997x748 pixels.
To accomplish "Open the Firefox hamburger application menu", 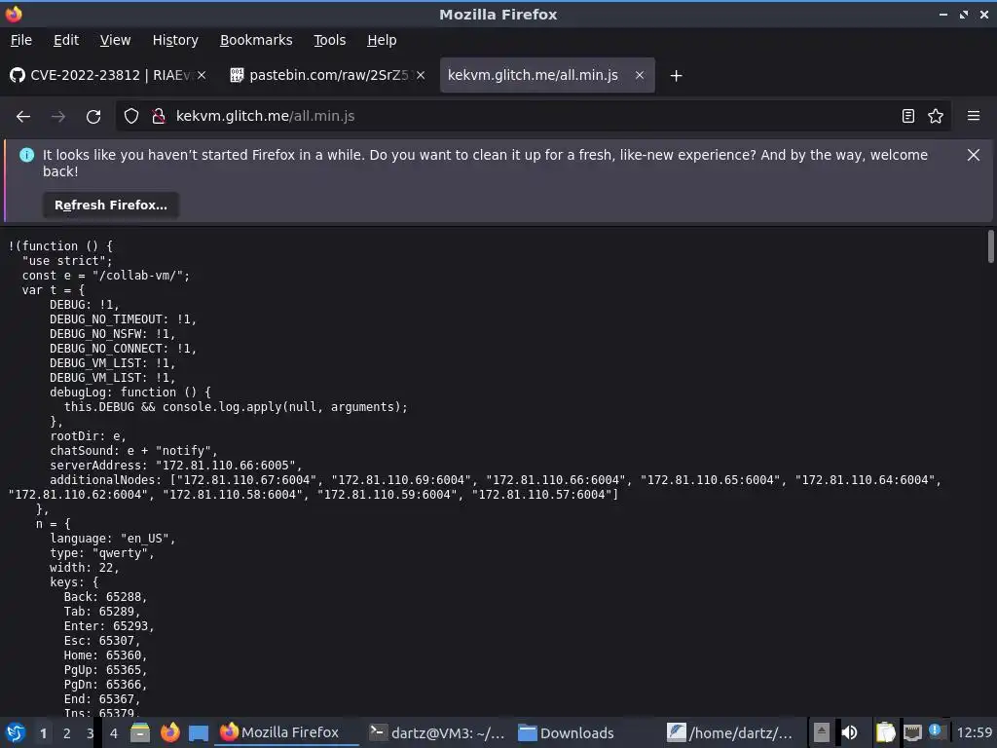I will pos(974,117).
